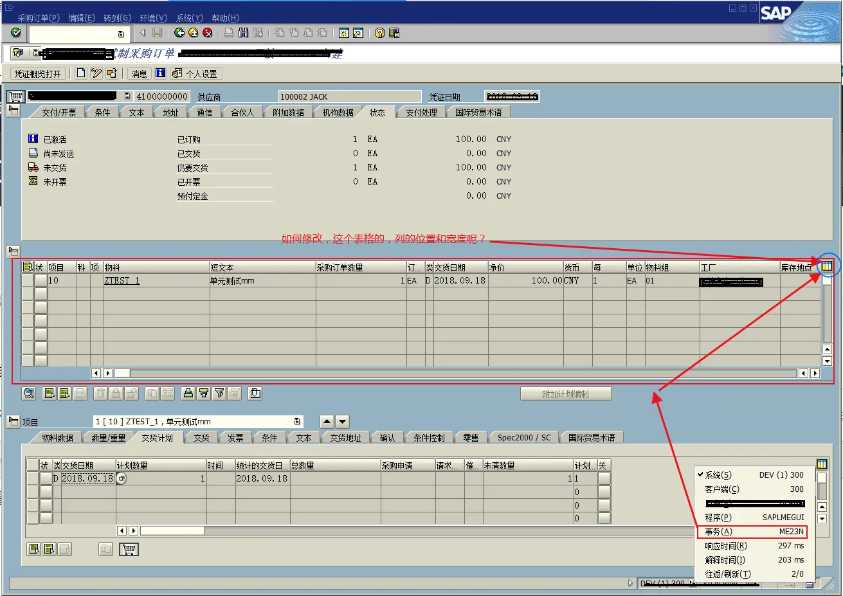Image resolution: width=843 pixels, height=596 pixels.
Task: Select row checkbox for item 10
Action: pyautogui.click(x=28, y=280)
